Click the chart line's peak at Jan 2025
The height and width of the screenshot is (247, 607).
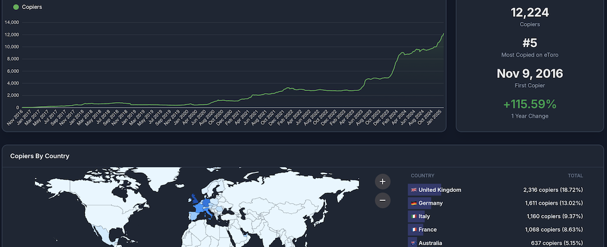(443, 34)
